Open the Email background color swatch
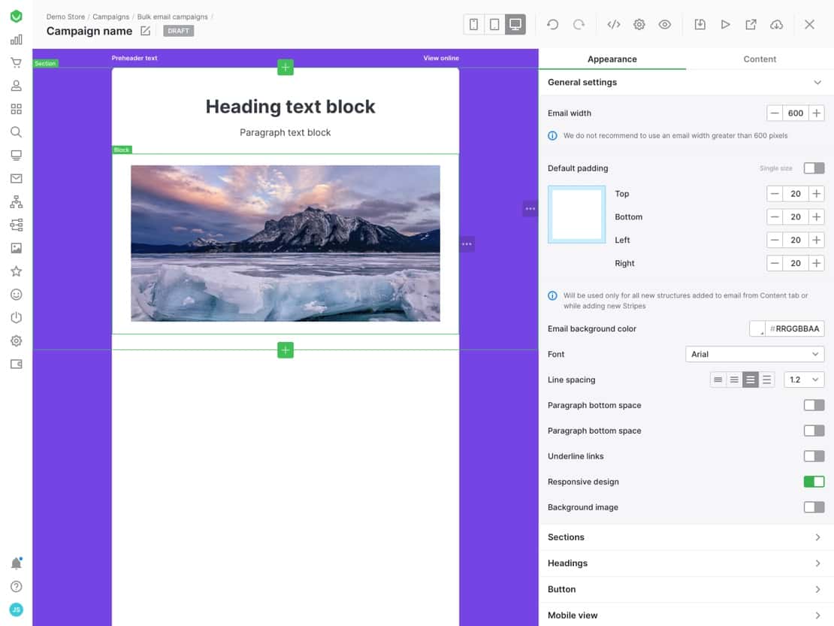Screen dimensions: 834x626 (x=757, y=328)
